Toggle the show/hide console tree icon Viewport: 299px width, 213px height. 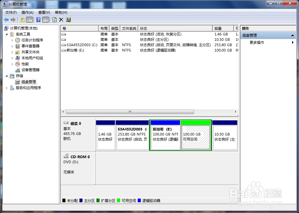(x=30, y=20)
